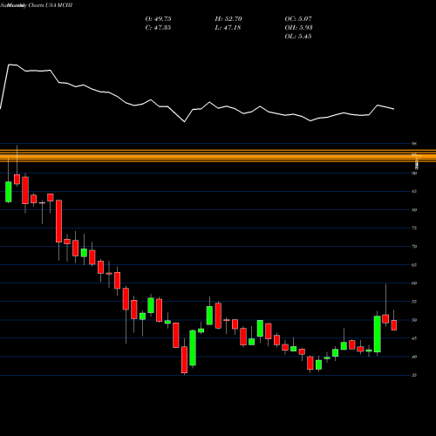Click the price axis label 80
This screenshot has height=436, width=436.
click(x=414, y=210)
